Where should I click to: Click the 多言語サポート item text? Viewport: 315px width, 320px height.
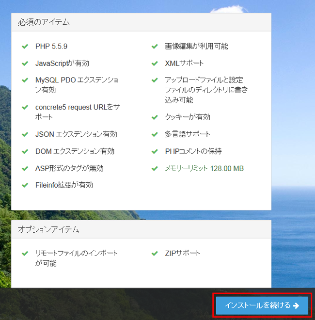point(188,134)
